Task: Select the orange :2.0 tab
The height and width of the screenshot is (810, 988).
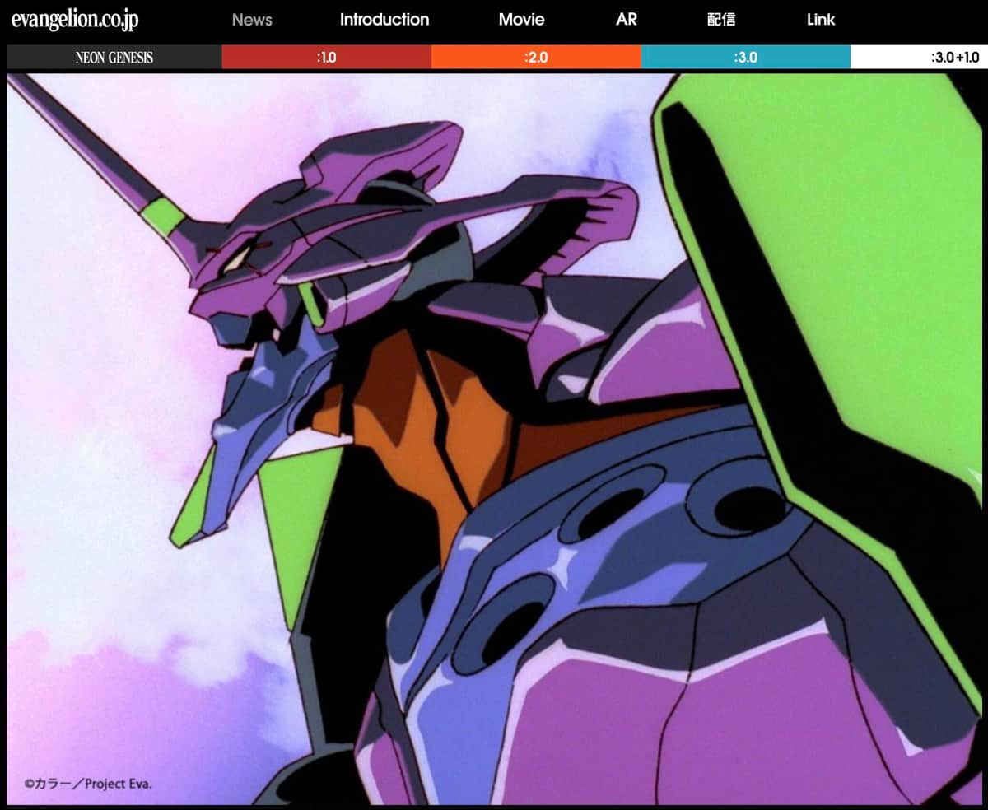Action: (536, 58)
